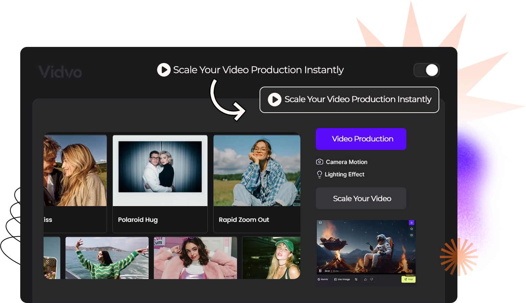Click the purple Video Production button
The height and width of the screenshot is (303, 526).
point(361,139)
